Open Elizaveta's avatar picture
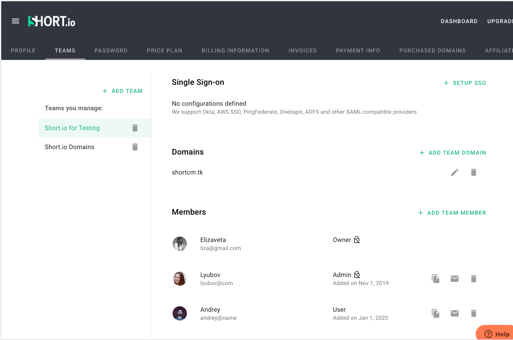 pyautogui.click(x=180, y=244)
